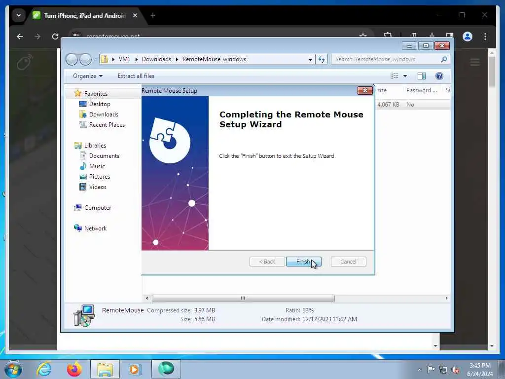Open the green round app taskbar button

[x=166, y=369]
